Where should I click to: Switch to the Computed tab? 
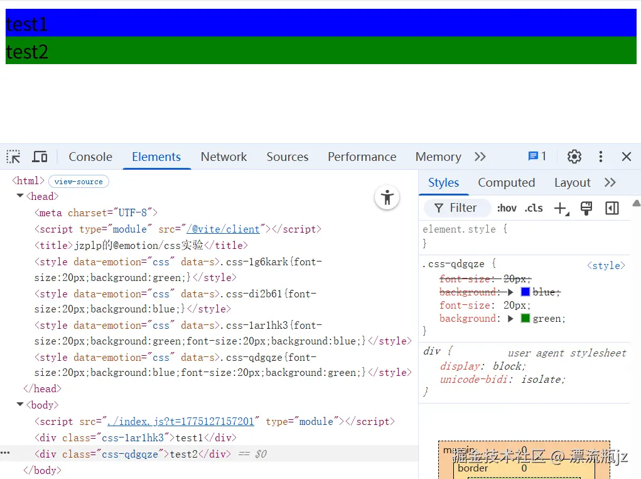(506, 182)
